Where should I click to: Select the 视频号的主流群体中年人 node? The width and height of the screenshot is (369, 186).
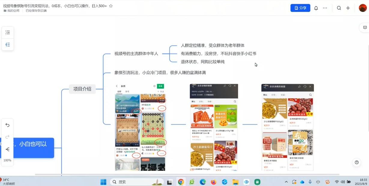click(136, 54)
